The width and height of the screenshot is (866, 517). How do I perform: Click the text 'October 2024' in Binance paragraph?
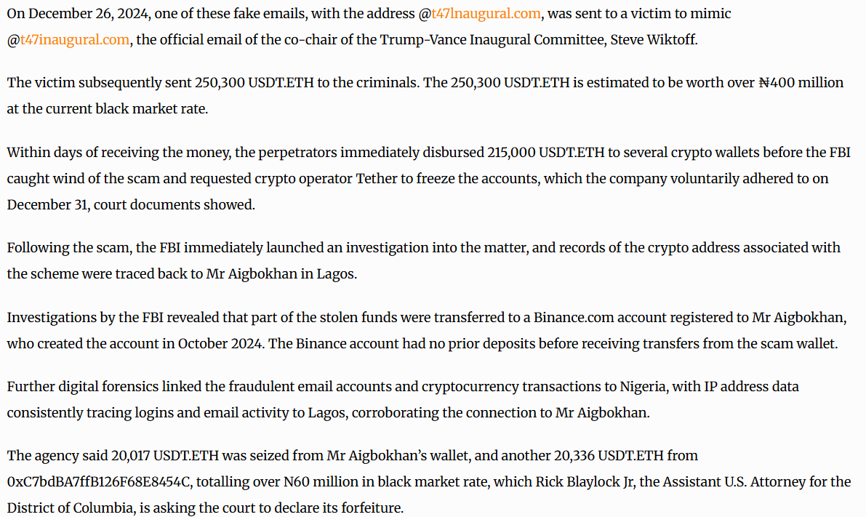point(220,343)
